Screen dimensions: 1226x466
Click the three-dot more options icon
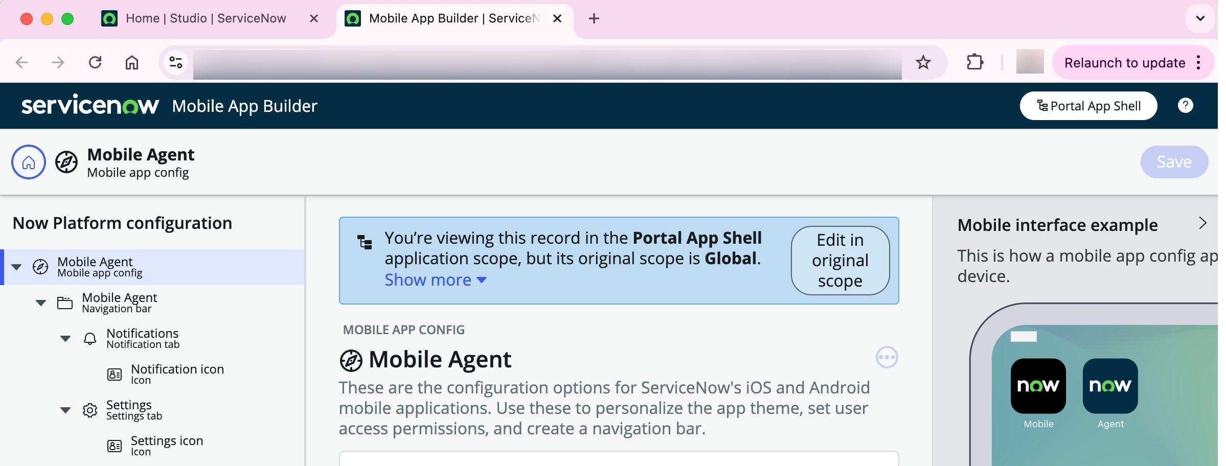click(887, 357)
